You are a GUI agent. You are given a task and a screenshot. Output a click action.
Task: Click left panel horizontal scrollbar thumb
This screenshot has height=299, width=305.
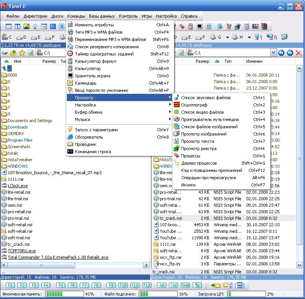pyautogui.click(x=41, y=265)
